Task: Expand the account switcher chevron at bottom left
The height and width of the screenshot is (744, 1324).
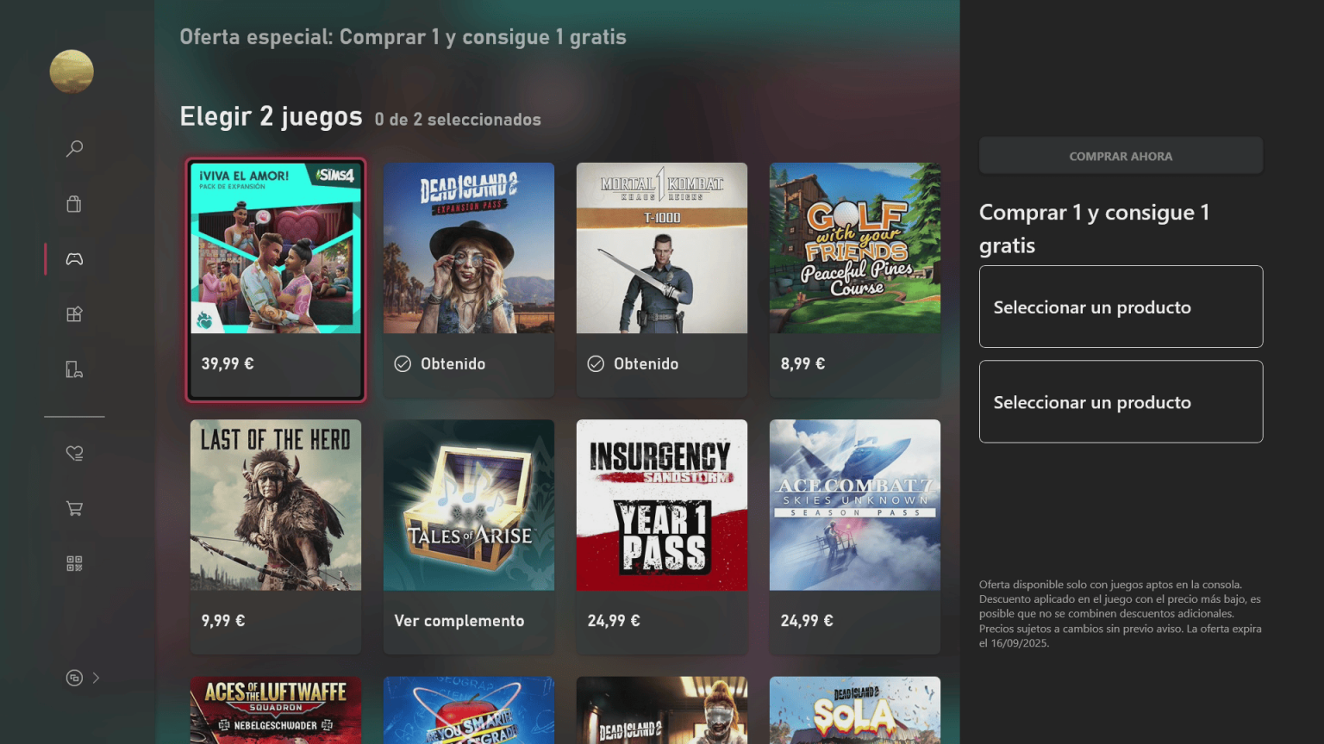Action: click(x=95, y=678)
